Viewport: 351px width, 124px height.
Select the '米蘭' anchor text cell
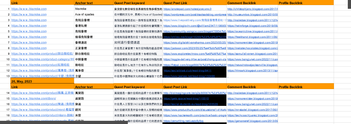pyautogui.click(x=94, y=115)
